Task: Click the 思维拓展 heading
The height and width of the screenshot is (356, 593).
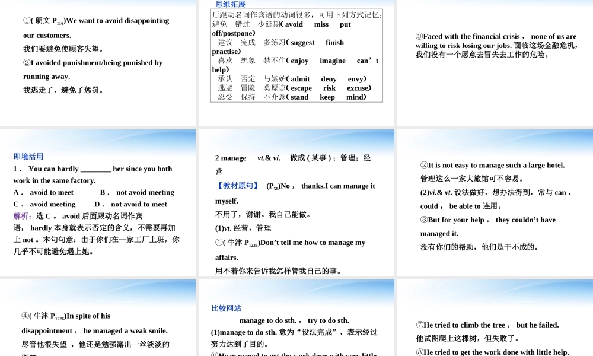Action: (230, 4)
